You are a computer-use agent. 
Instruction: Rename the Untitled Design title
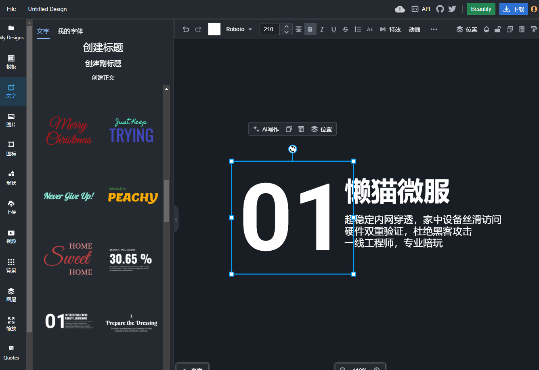click(x=48, y=9)
